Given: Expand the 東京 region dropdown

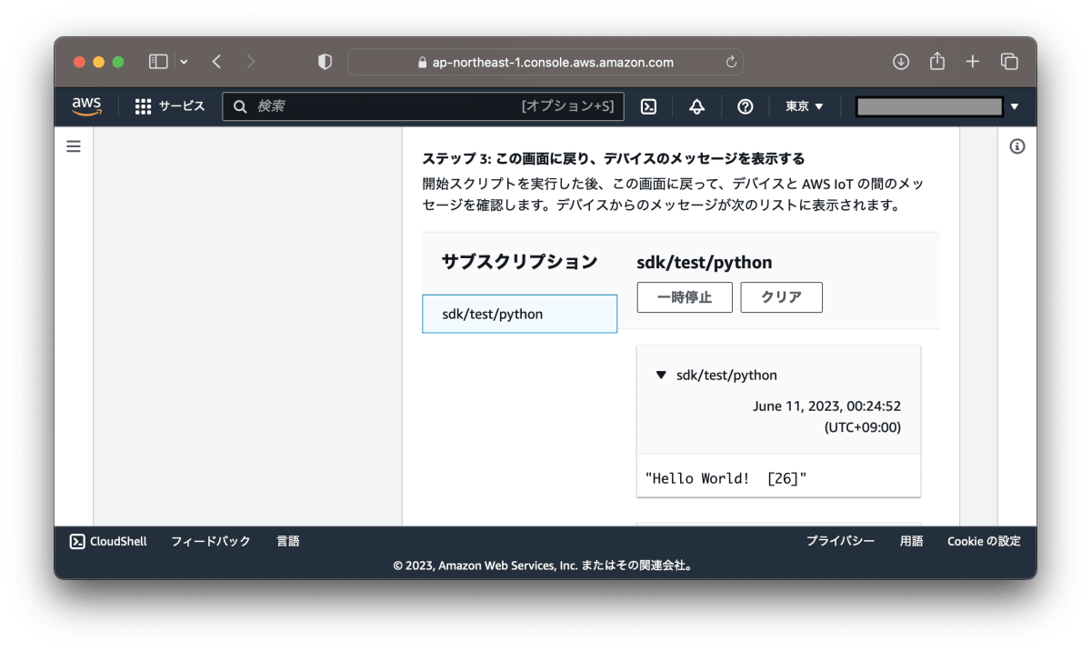Looking at the screenshot, I should coord(805,106).
